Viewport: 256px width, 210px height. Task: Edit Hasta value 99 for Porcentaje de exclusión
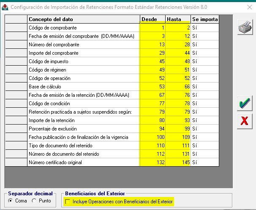tap(178, 129)
